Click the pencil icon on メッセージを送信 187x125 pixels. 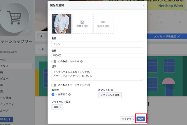pyautogui.click(x=179, y=36)
